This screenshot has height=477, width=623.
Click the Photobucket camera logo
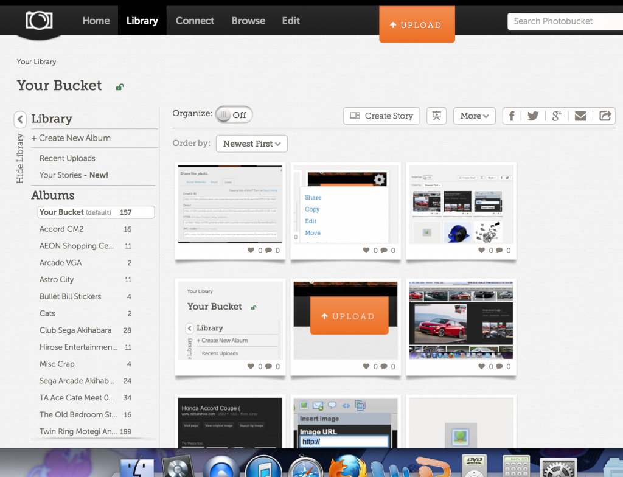coord(39,20)
